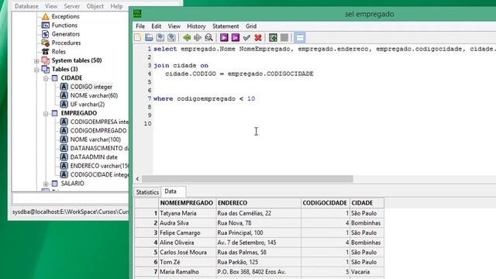Screen dimensions: 496x279
Task: Click the NOMEEMPREGADO column header
Action: click(187, 203)
